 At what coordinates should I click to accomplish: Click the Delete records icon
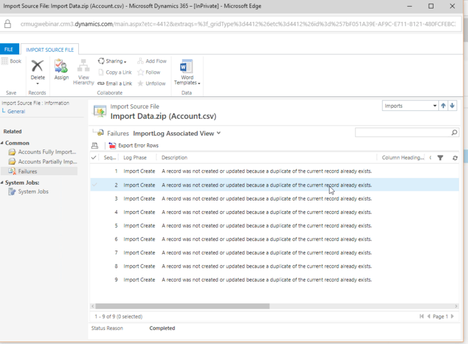pyautogui.click(x=37, y=66)
